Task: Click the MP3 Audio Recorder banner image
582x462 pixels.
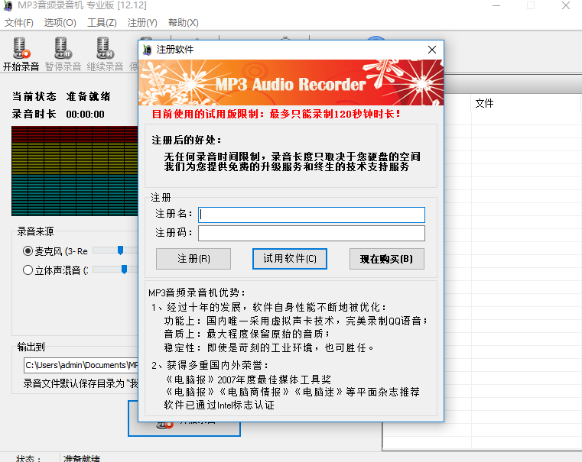Action: click(x=291, y=82)
